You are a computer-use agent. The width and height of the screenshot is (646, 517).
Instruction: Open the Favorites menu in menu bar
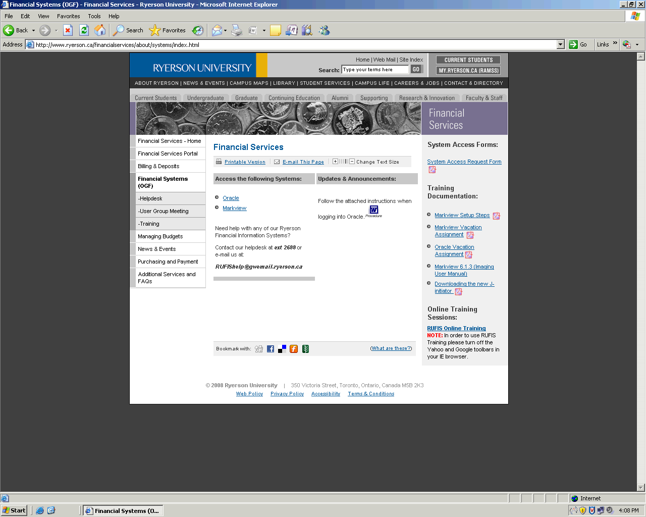68,16
